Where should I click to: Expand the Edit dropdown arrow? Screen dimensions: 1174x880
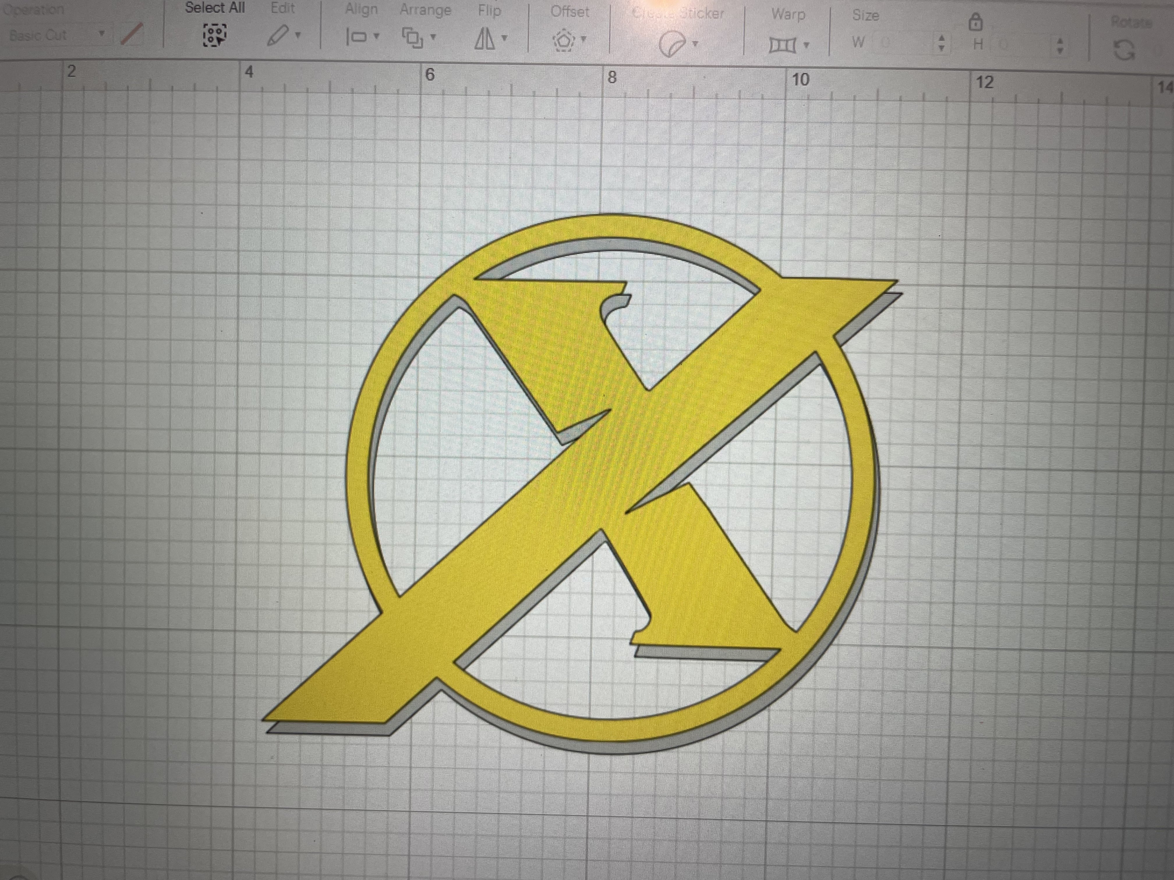(x=298, y=36)
